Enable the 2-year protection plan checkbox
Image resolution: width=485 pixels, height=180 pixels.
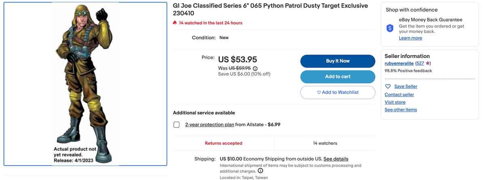[x=177, y=125]
